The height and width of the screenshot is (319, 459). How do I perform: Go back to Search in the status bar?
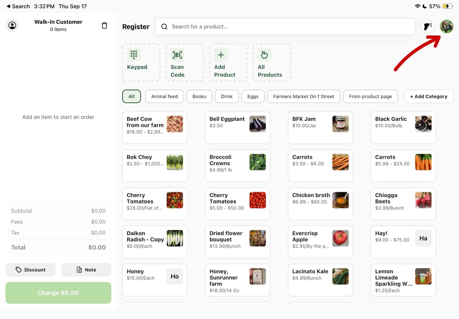click(18, 6)
